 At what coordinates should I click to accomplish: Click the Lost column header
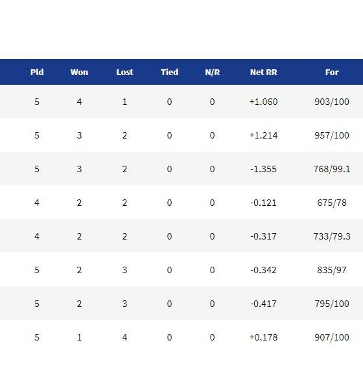click(x=124, y=73)
